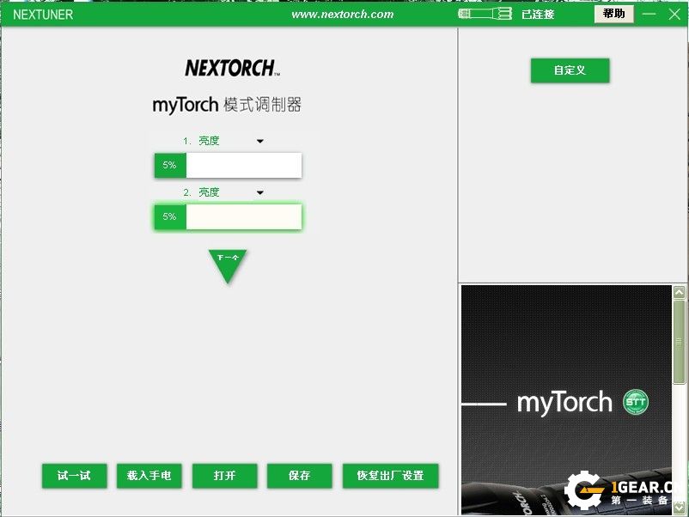Click 载入手电 to load into flashlight

(x=149, y=476)
